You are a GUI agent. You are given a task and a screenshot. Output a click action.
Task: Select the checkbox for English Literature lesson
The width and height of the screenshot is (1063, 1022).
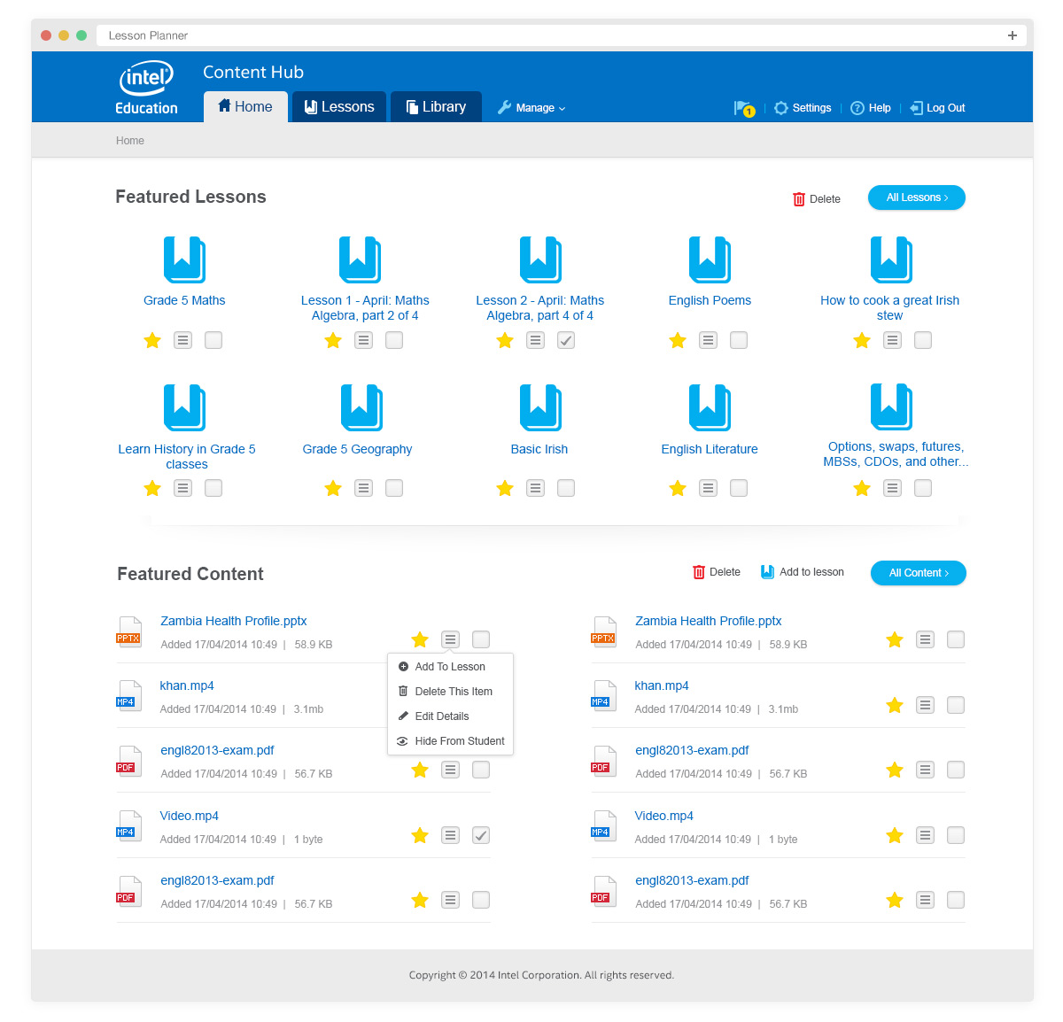tap(738, 488)
